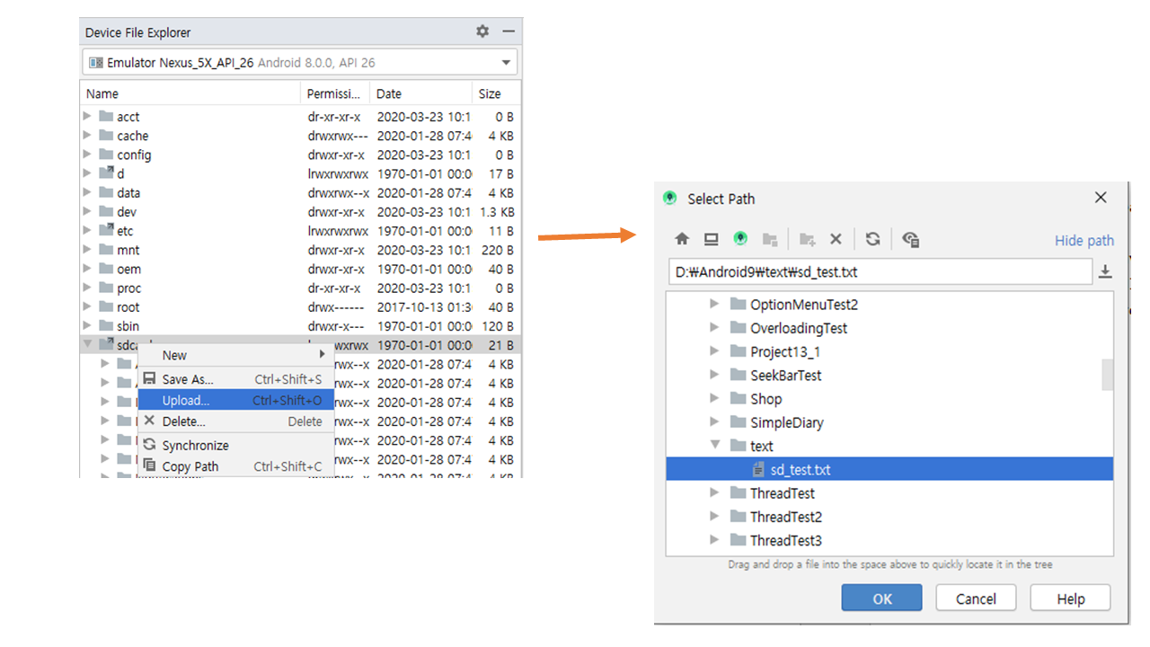Select Save As... in context menu

click(187, 379)
